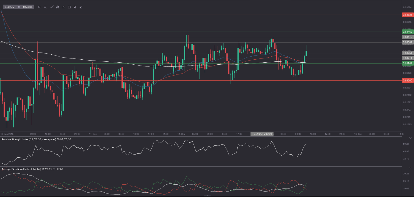This screenshot has width=414, height=197.
Task: Select the red 0.63621 price level label
Action: 407,15
